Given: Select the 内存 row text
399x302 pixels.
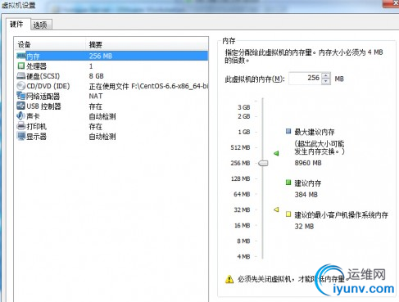Looking at the screenshot, I should (33, 56).
